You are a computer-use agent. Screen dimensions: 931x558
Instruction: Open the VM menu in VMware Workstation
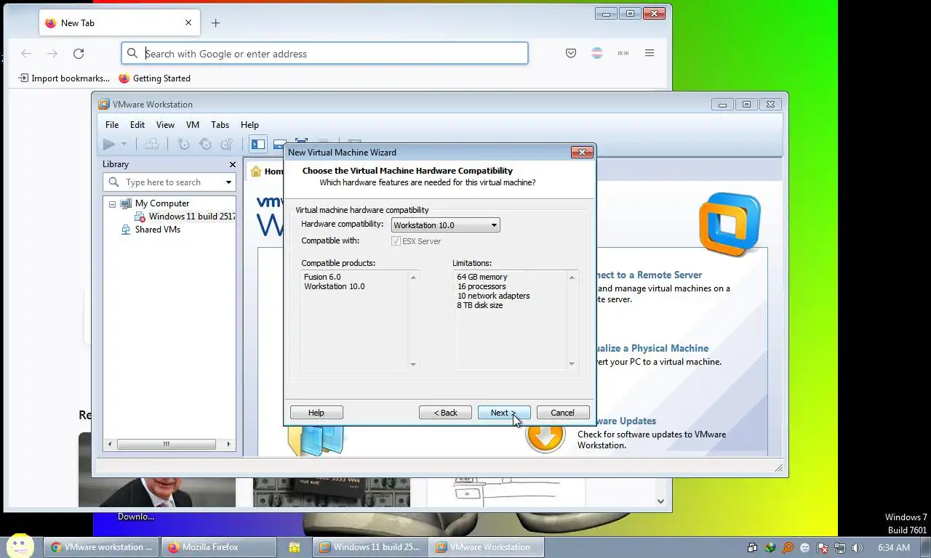192,125
